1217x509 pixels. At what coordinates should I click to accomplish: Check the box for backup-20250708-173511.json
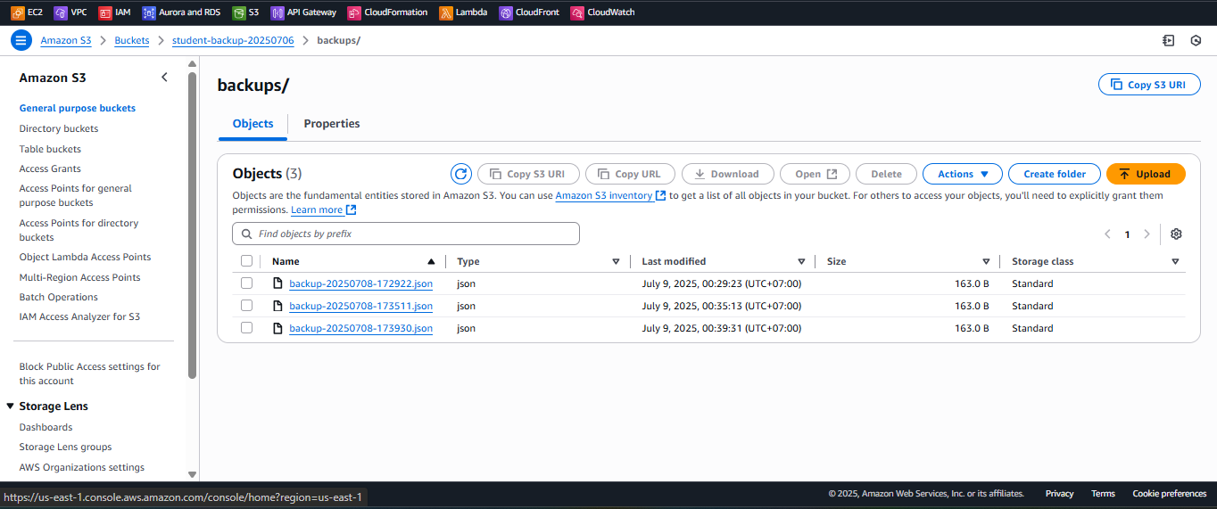coord(247,306)
